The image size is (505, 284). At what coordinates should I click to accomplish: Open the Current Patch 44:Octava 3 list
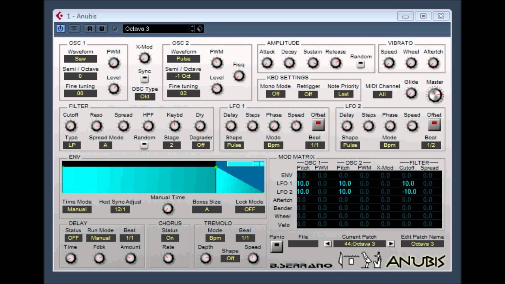(x=359, y=244)
